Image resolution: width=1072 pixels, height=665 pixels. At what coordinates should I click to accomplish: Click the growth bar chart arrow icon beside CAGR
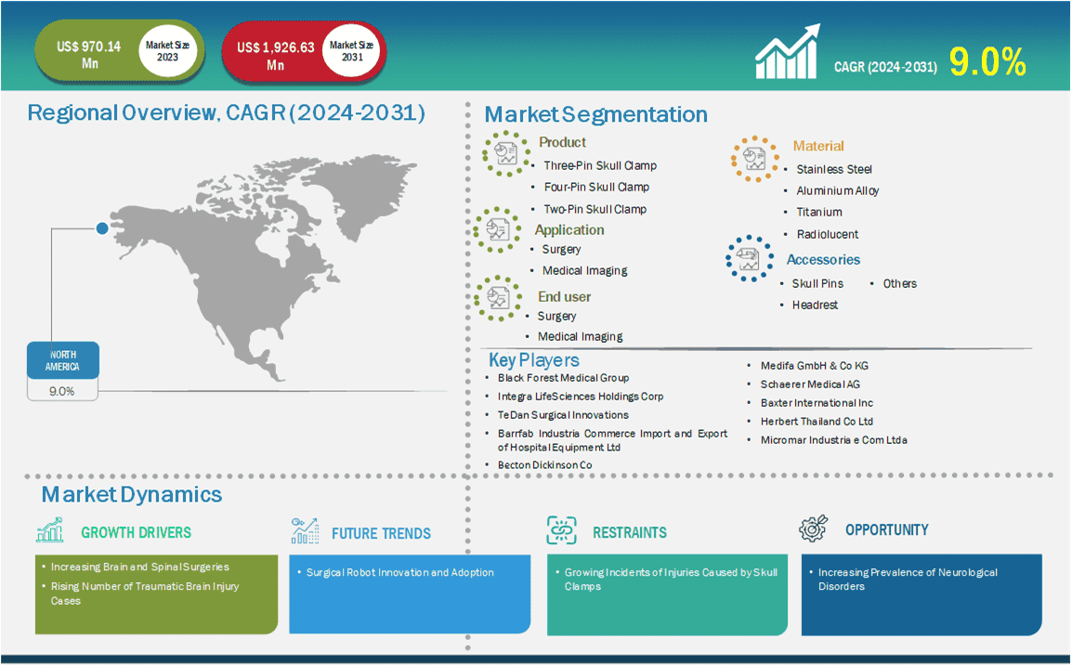pos(788,51)
